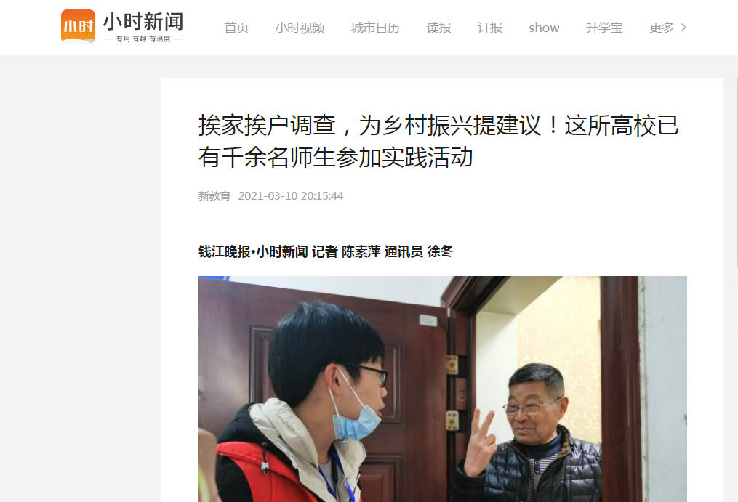Open the 小时视频 navigation item
738x502 pixels.
[x=300, y=28]
